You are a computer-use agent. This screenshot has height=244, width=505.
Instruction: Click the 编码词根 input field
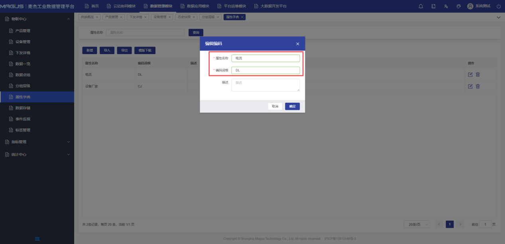click(x=265, y=70)
